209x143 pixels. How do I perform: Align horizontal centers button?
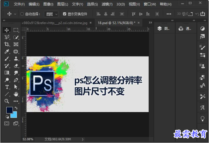[106, 14]
